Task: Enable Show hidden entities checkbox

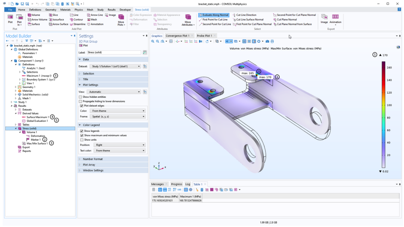Action: [x=80, y=97]
